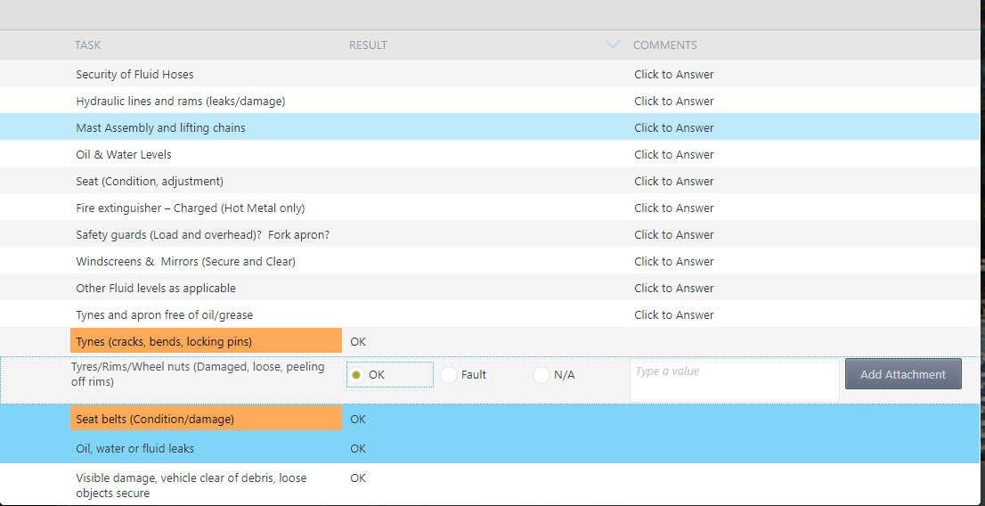Select the Fault radio button

[448, 375]
